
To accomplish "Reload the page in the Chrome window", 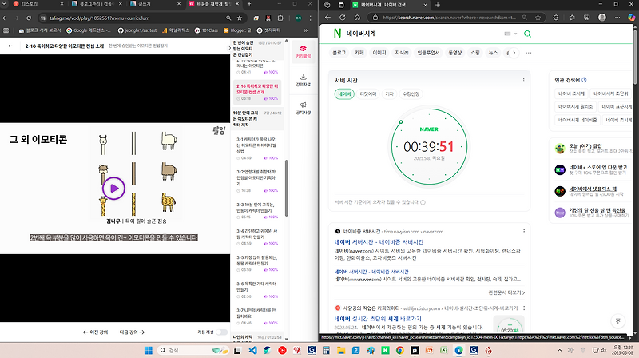I will point(29,18).
